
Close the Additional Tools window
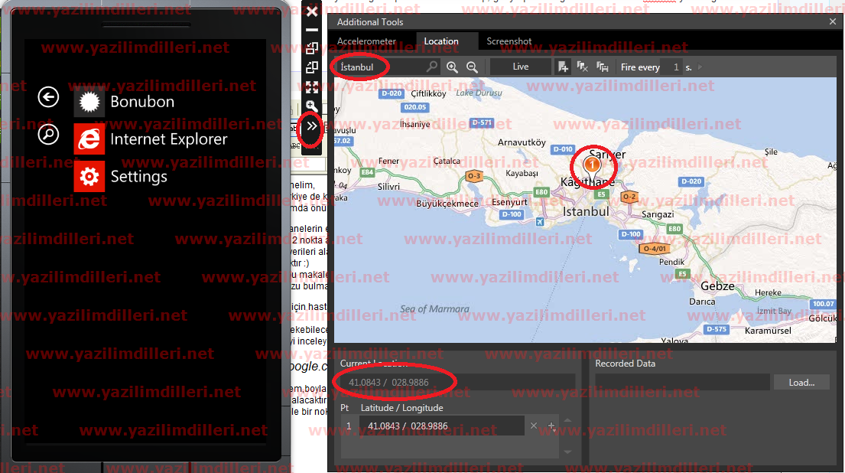[x=833, y=21]
